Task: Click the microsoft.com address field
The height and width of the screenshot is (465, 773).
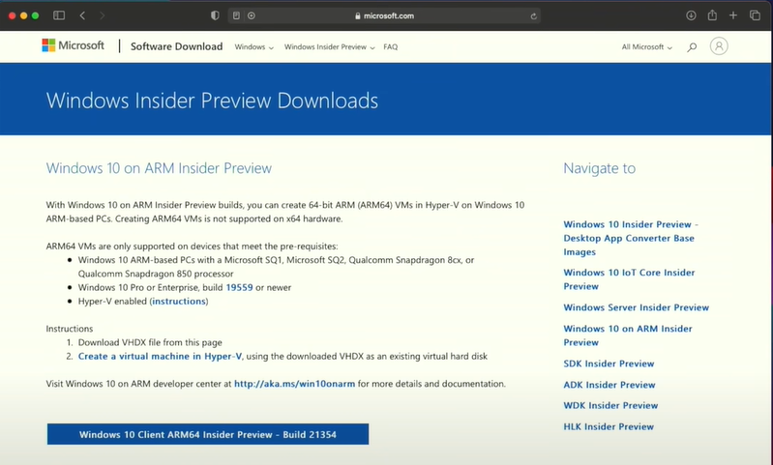Action: coord(384,15)
